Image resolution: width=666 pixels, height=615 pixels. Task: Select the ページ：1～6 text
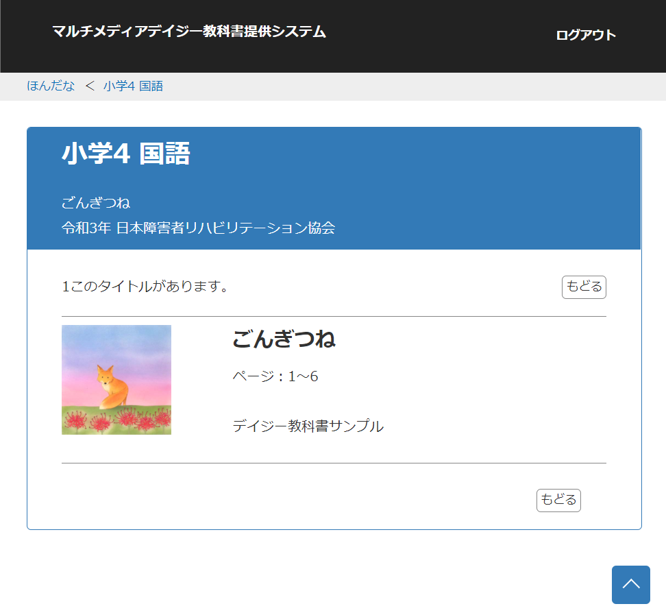pos(275,376)
